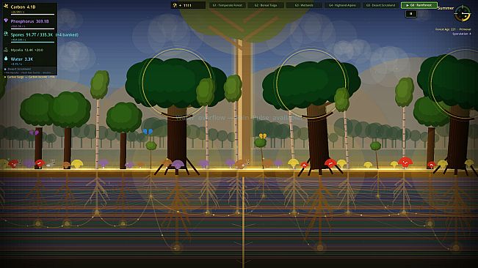The height and width of the screenshot is (268, 478).
Task: Click the Spores resource icon
Action: (x=6, y=34)
